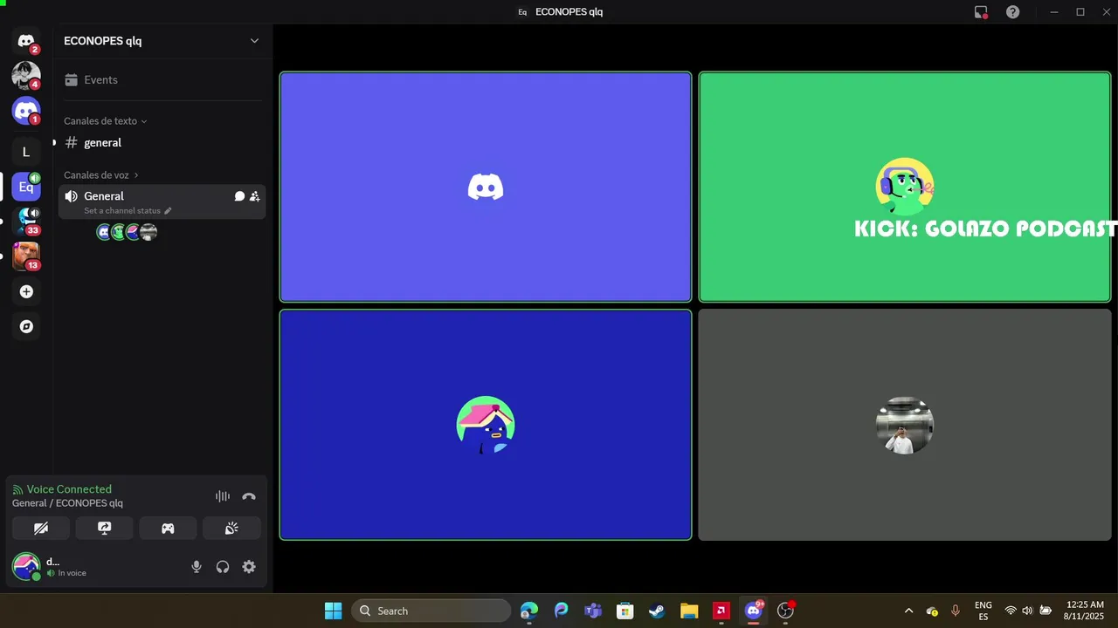Open the #general text channel
This screenshot has width=1118, height=628.
(162, 143)
